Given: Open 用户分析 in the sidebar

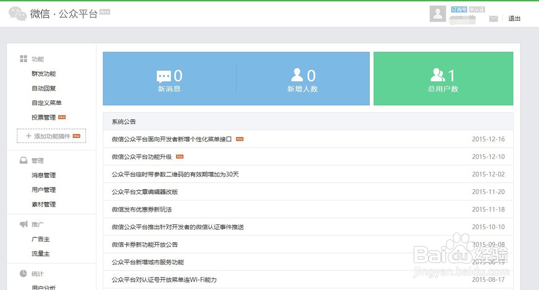Looking at the screenshot, I should [x=44, y=287].
